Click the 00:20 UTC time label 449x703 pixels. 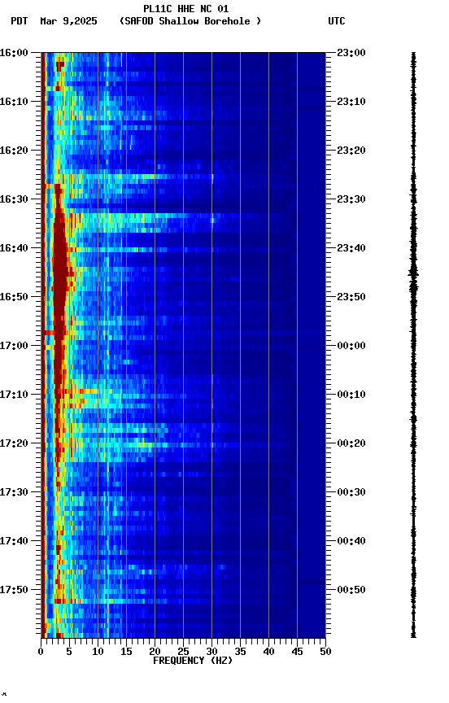click(x=351, y=444)
